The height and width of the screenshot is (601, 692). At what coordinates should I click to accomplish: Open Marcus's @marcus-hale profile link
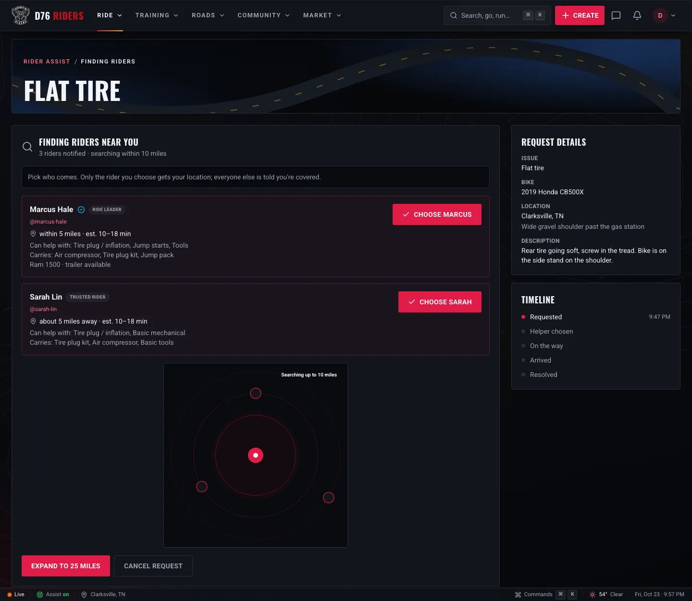pyautogui.click(x=48, y=222)
